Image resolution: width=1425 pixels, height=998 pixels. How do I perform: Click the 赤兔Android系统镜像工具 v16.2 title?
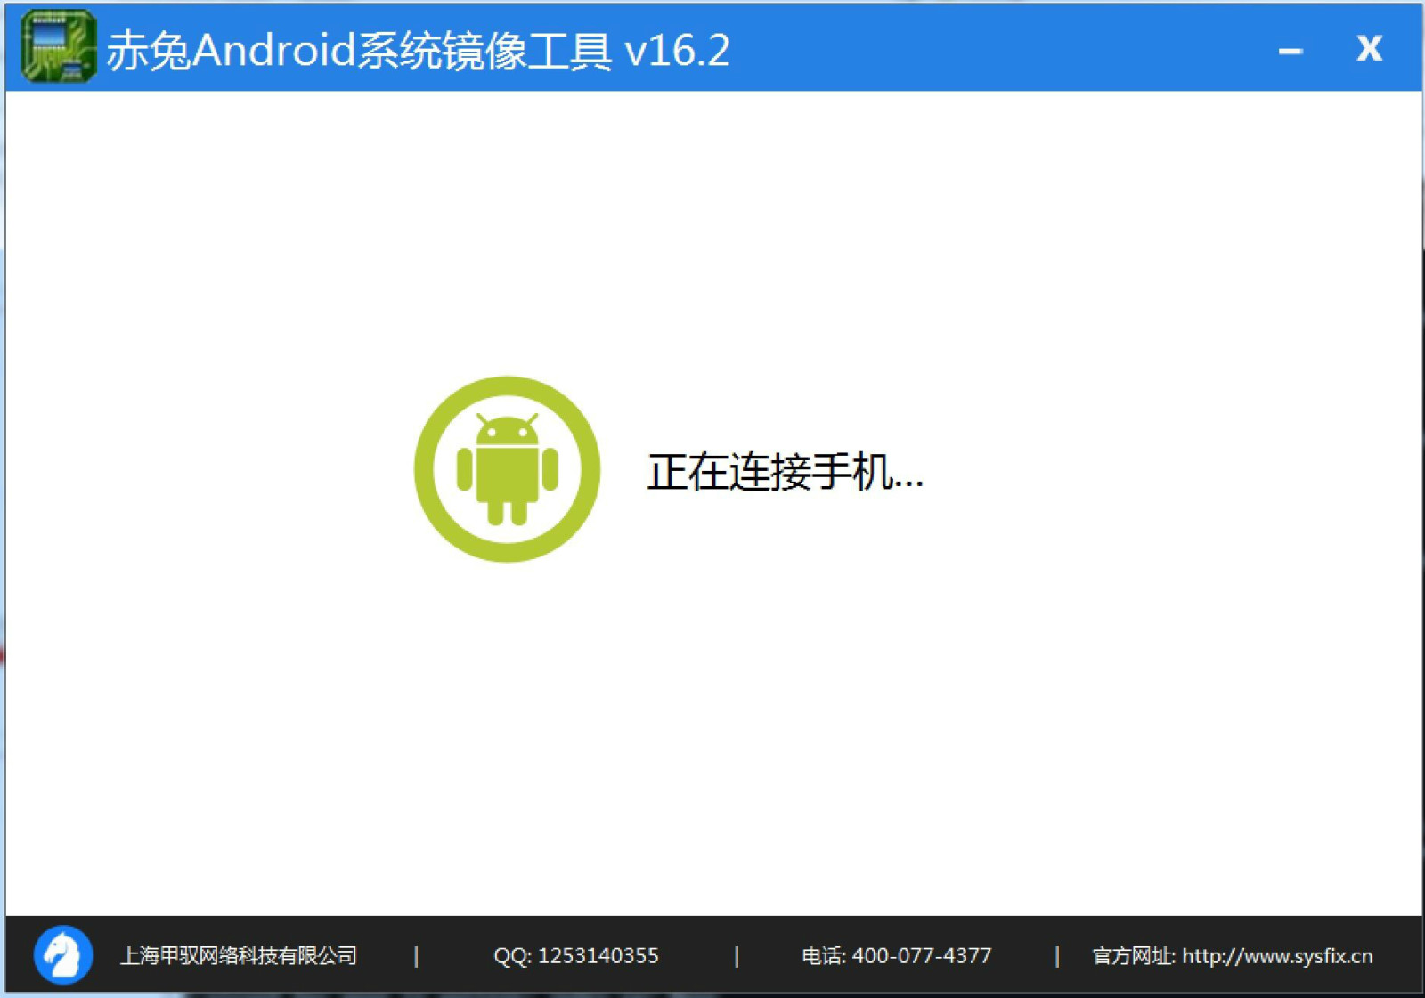418,50
